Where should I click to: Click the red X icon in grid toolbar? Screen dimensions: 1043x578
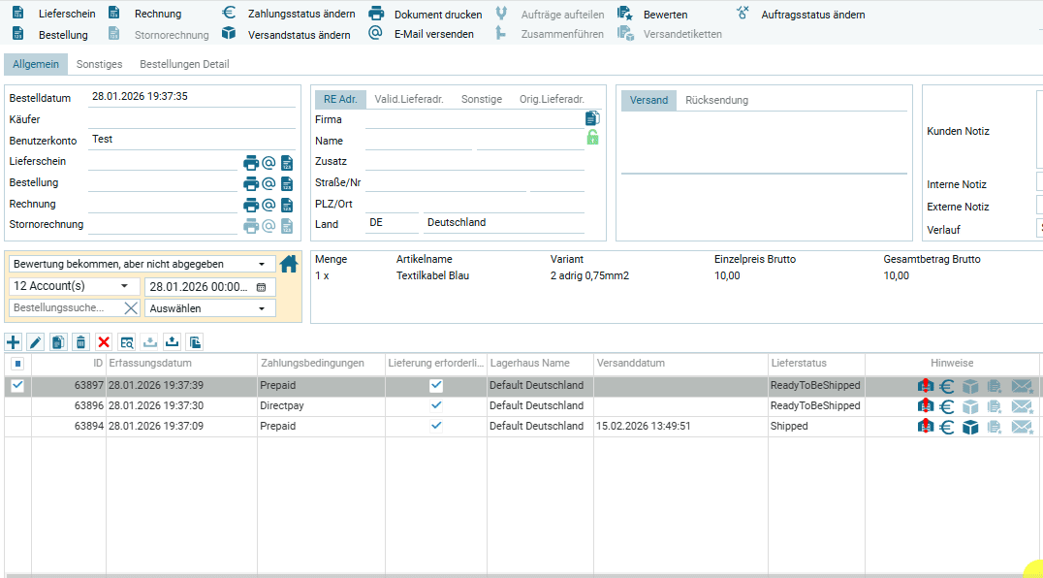click(104, 341)
